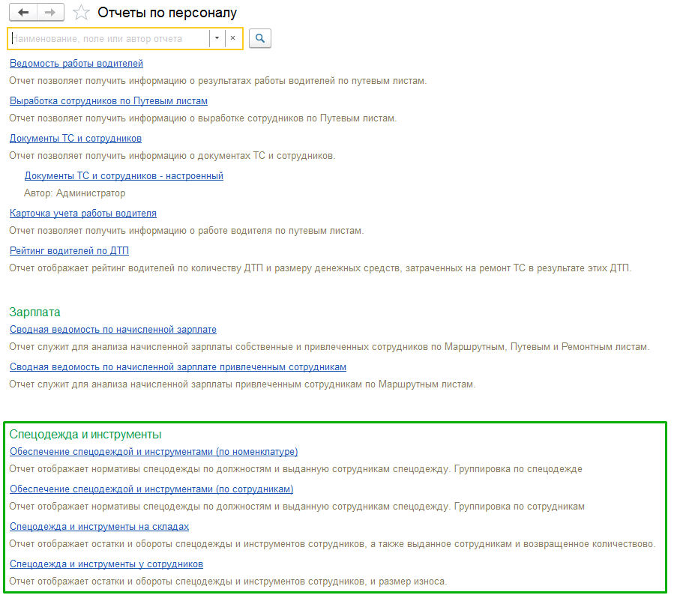Open Спецодежда и инструменты у сотрудников
The width and height of the screenshot is (686, 604).
pos(106,564)
